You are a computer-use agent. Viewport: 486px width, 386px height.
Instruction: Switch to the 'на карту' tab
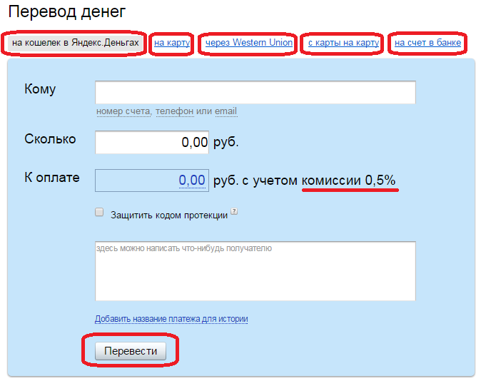click(x=172, y=44)
